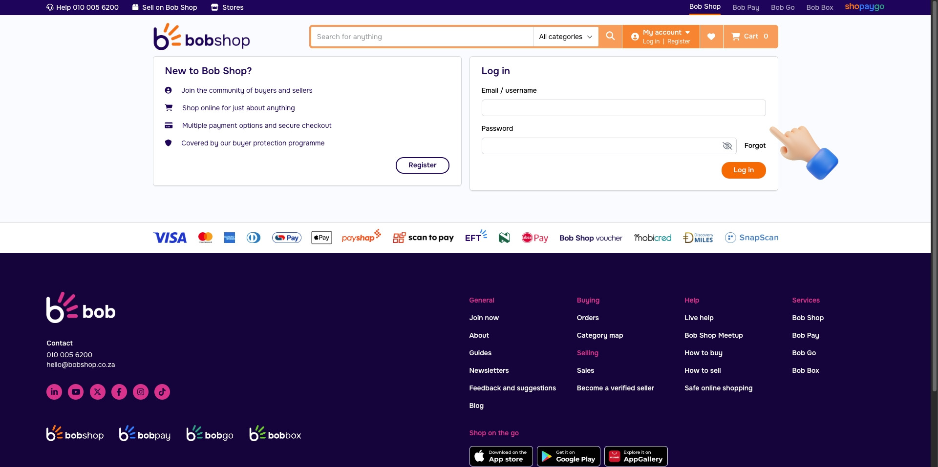Open Feedback and suggestions link
Screen dimensions: 938x467
512,388
